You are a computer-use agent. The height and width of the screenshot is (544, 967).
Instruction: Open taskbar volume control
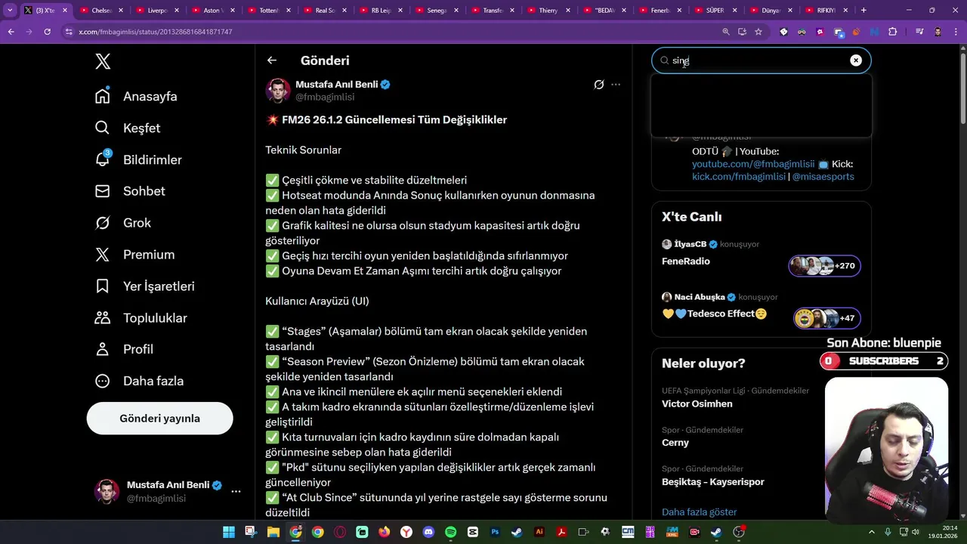tap(917, 532)
